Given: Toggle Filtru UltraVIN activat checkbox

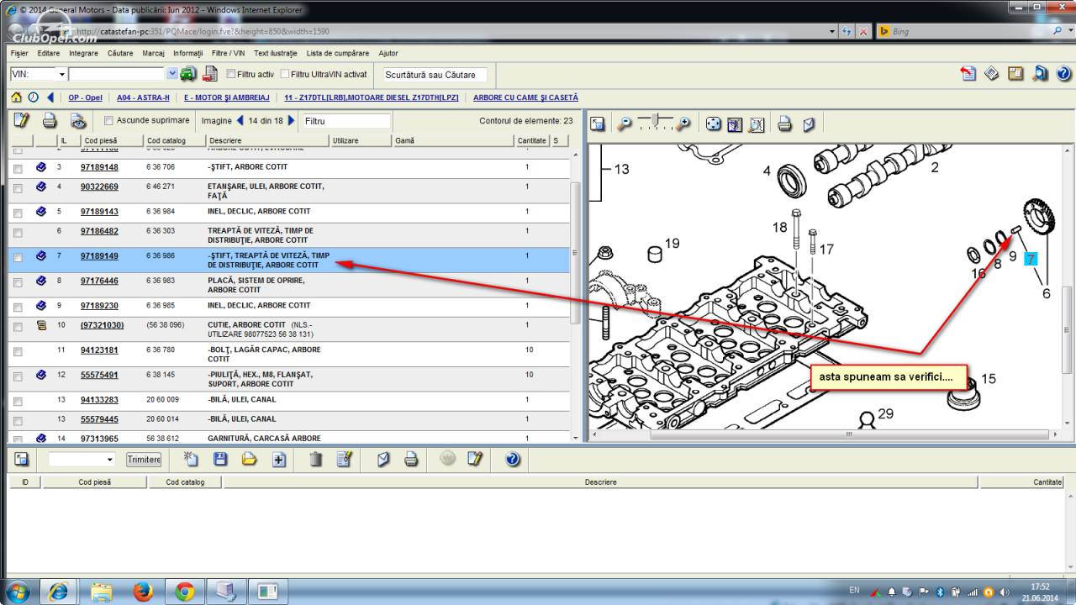Looking at the screenshot, I should click(x=284, y=74).
